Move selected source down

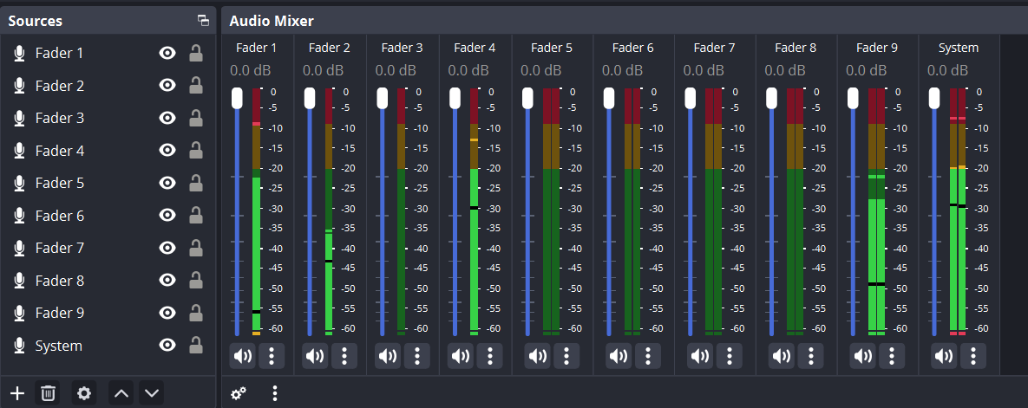[x=152, y=393]
